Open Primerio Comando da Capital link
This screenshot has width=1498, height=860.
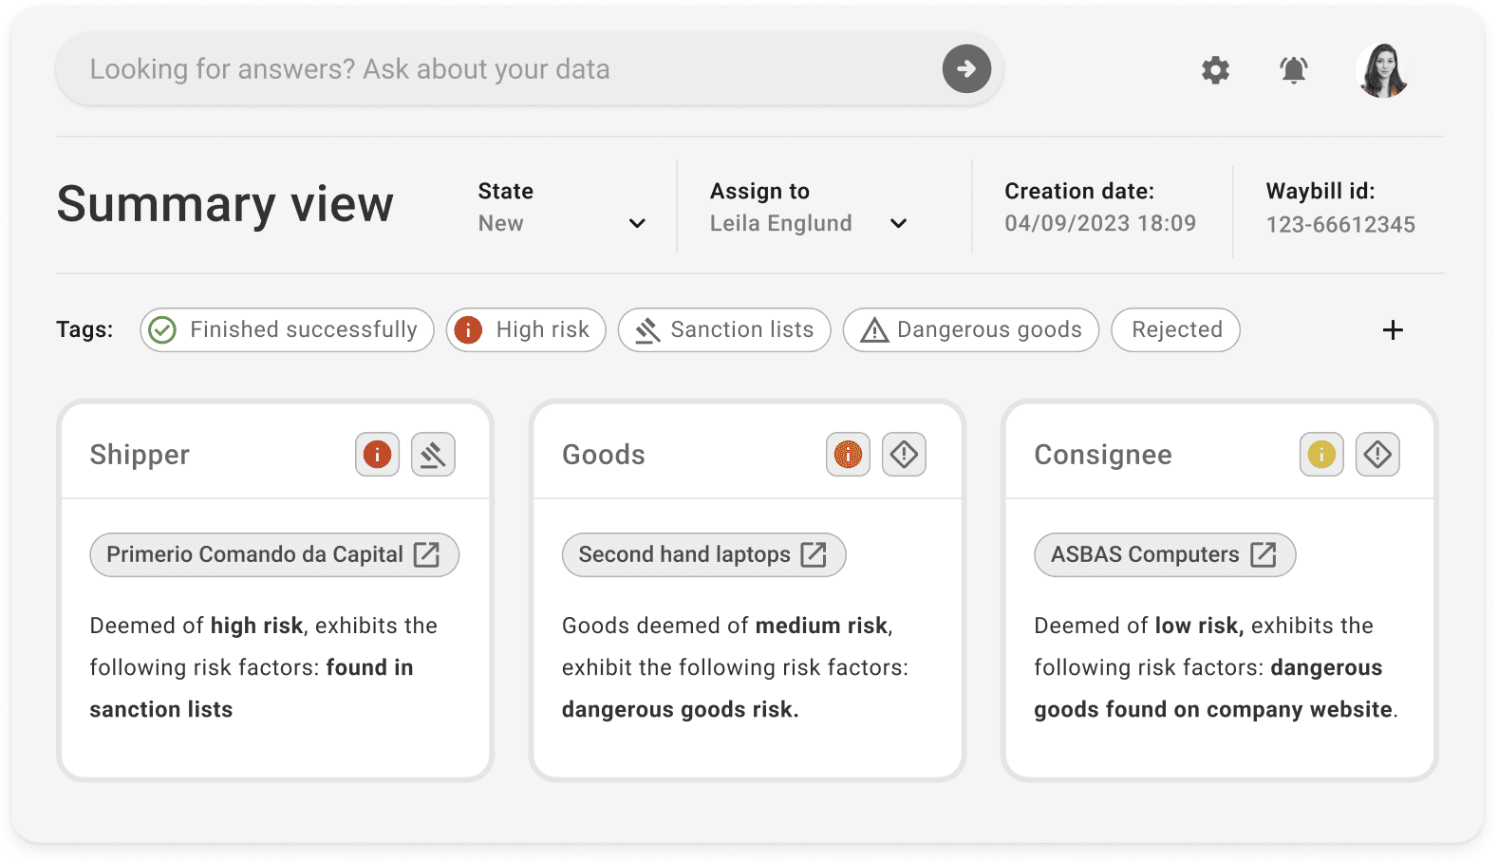point(273,555)
